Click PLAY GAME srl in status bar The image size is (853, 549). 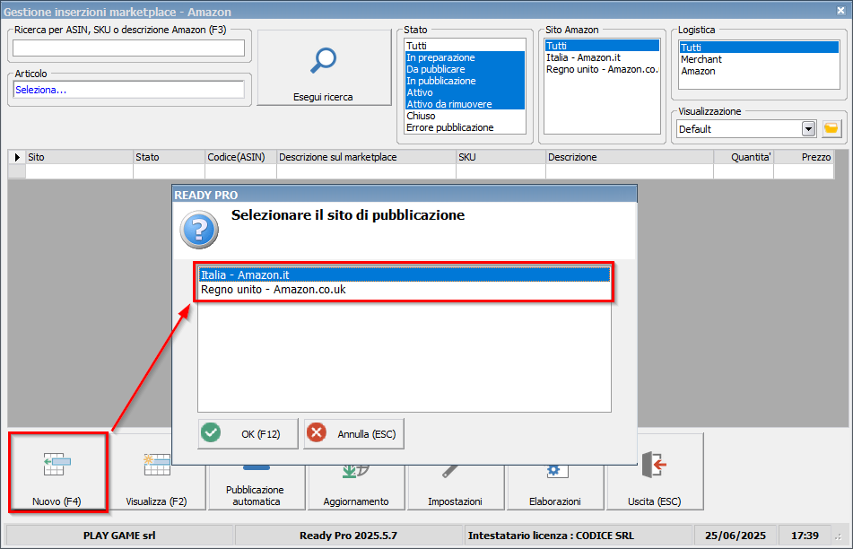pos(119,536)
